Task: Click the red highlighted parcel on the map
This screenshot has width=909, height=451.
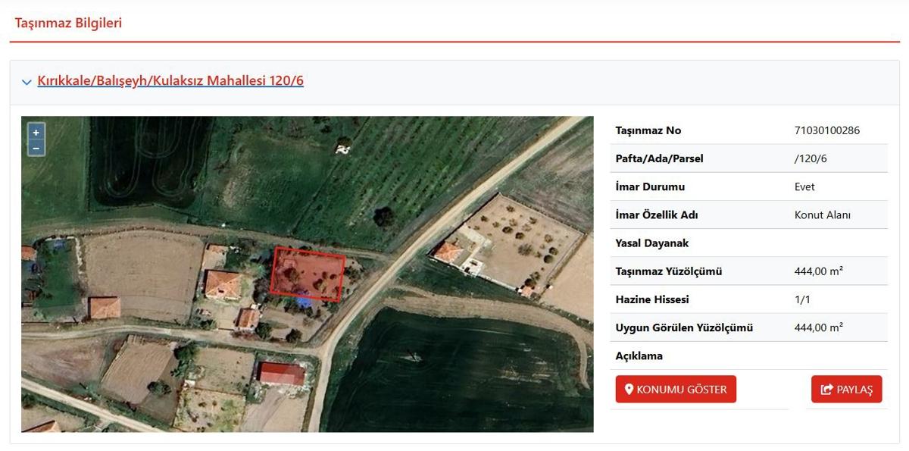Action: [308, 274]
